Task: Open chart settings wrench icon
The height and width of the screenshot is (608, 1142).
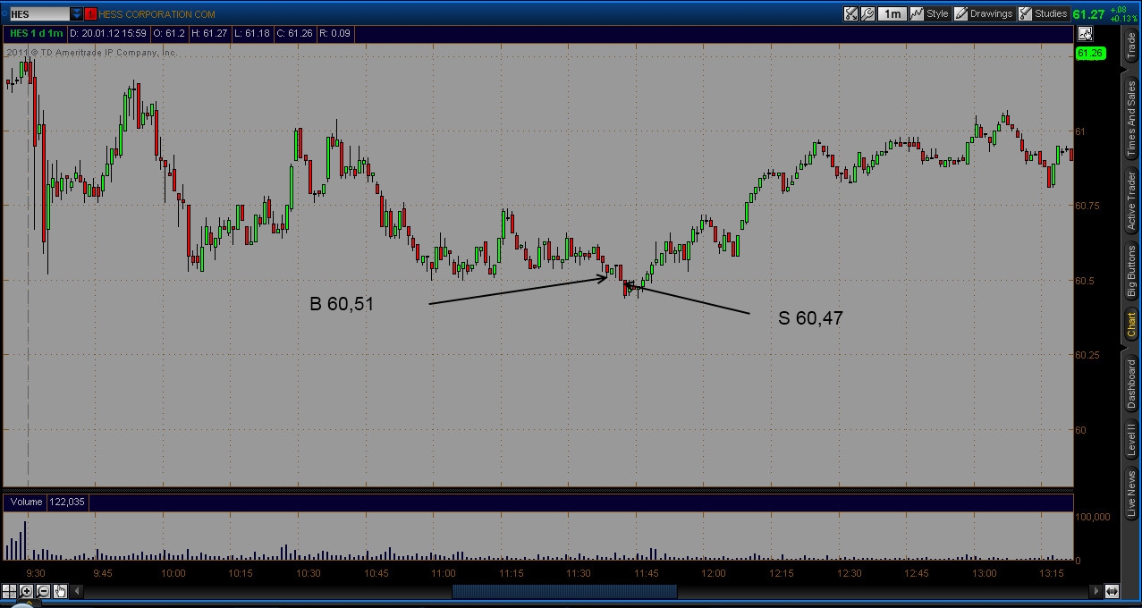Action: (867, 13)
